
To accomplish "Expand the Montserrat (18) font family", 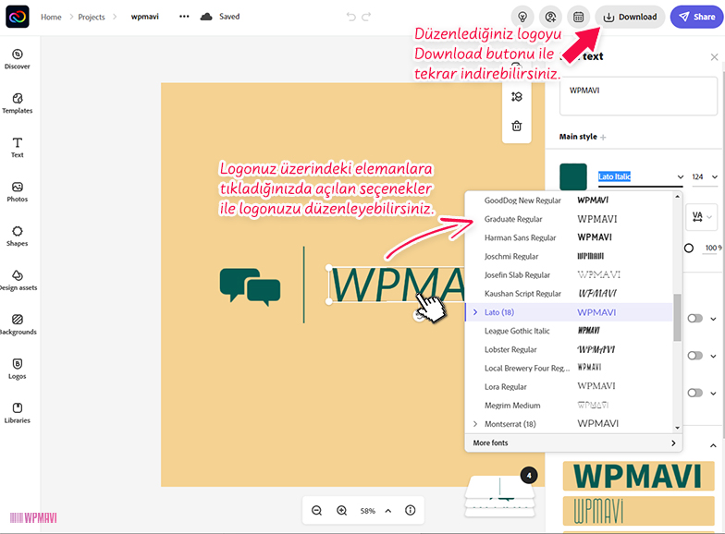I will [475, 423].
